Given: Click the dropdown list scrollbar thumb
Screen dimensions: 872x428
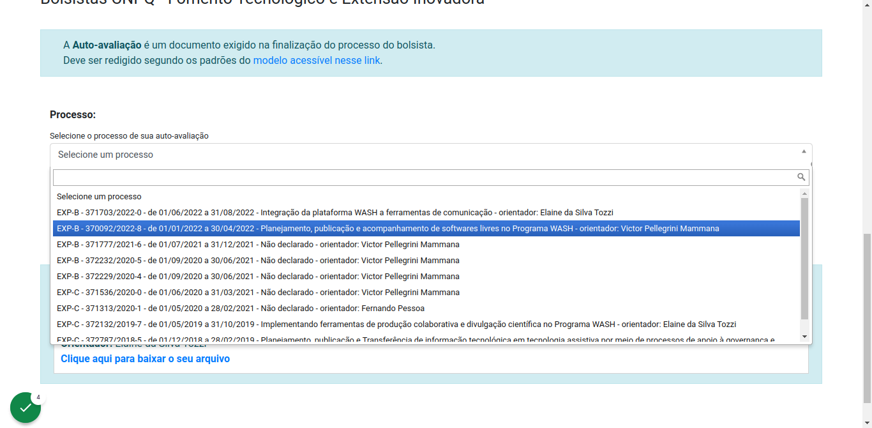Looking at the screenshot, I should point(804,258).
